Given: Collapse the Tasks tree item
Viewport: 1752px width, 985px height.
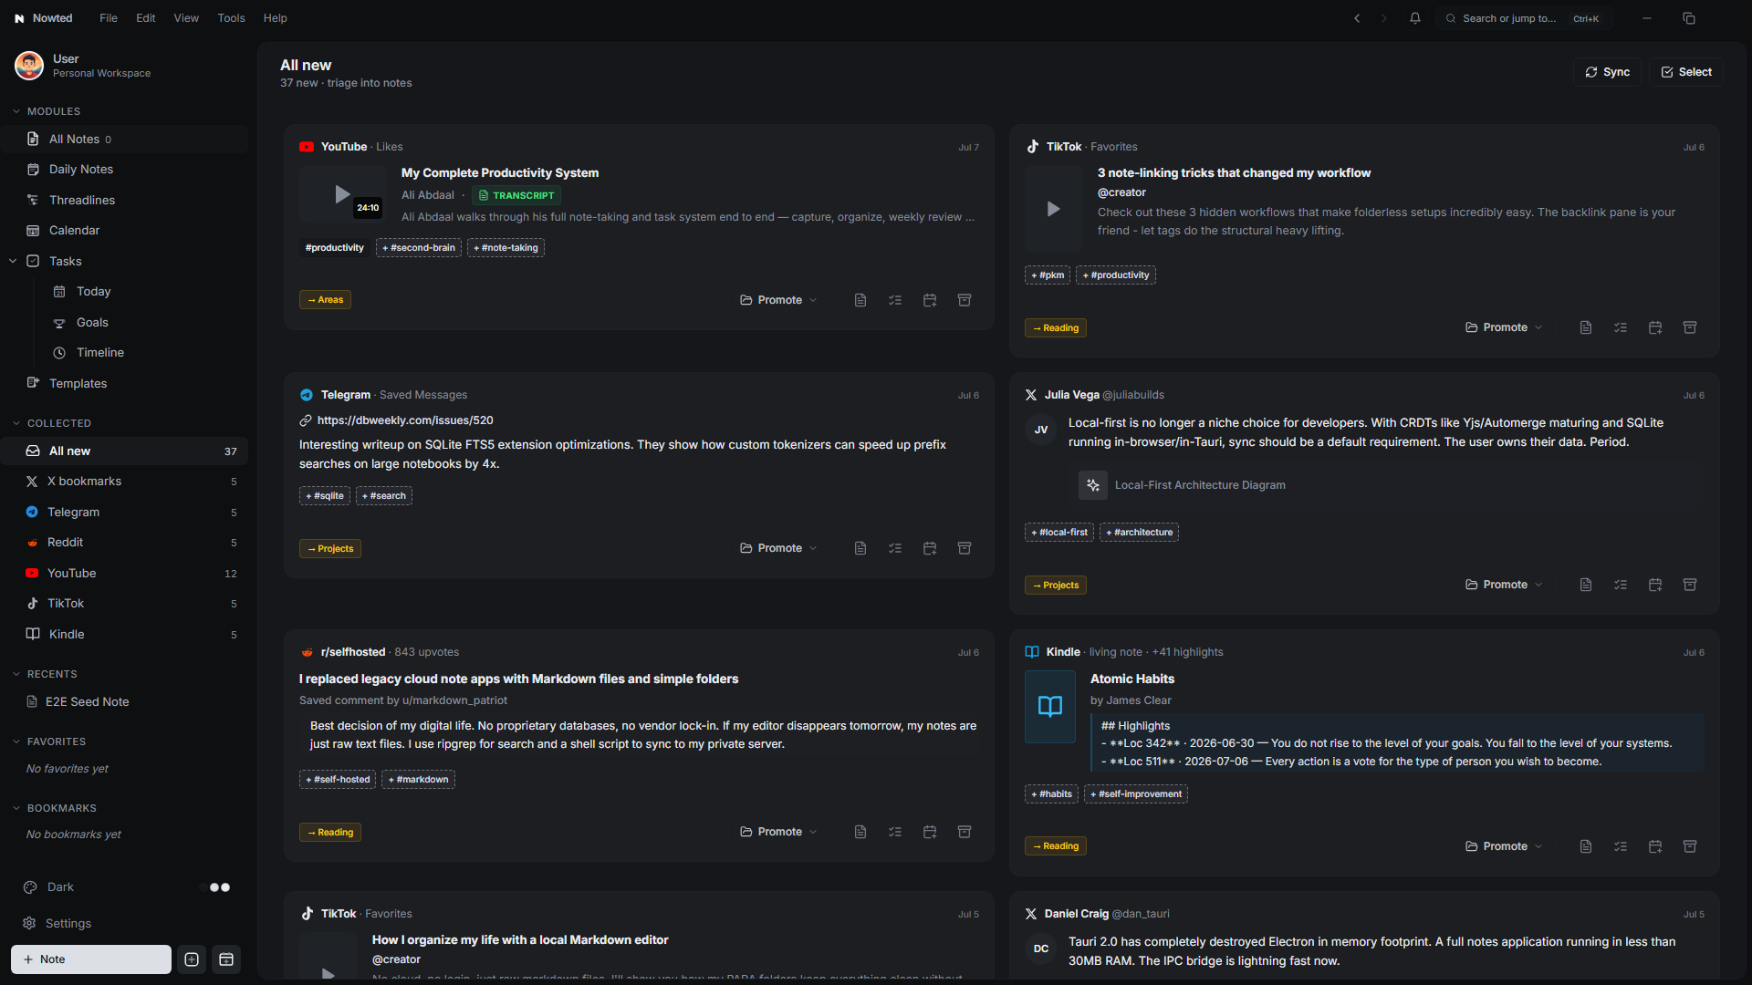Looking at the screenshot, I should [x=13, y=261].
